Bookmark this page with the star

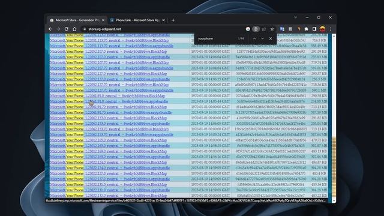pos(272,29)
